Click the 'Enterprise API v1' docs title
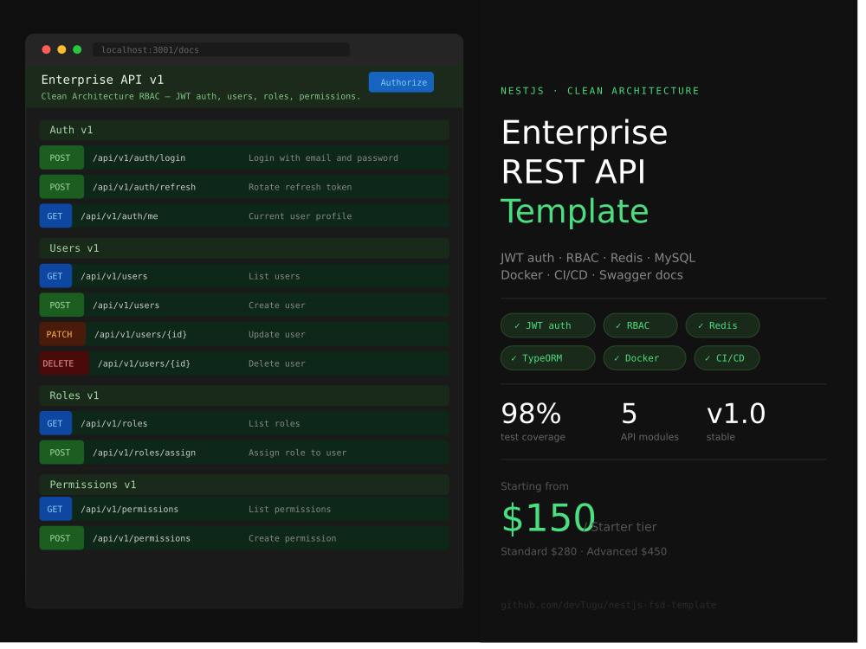The height and width of the screenshot is (649, 866). point(103,80)
